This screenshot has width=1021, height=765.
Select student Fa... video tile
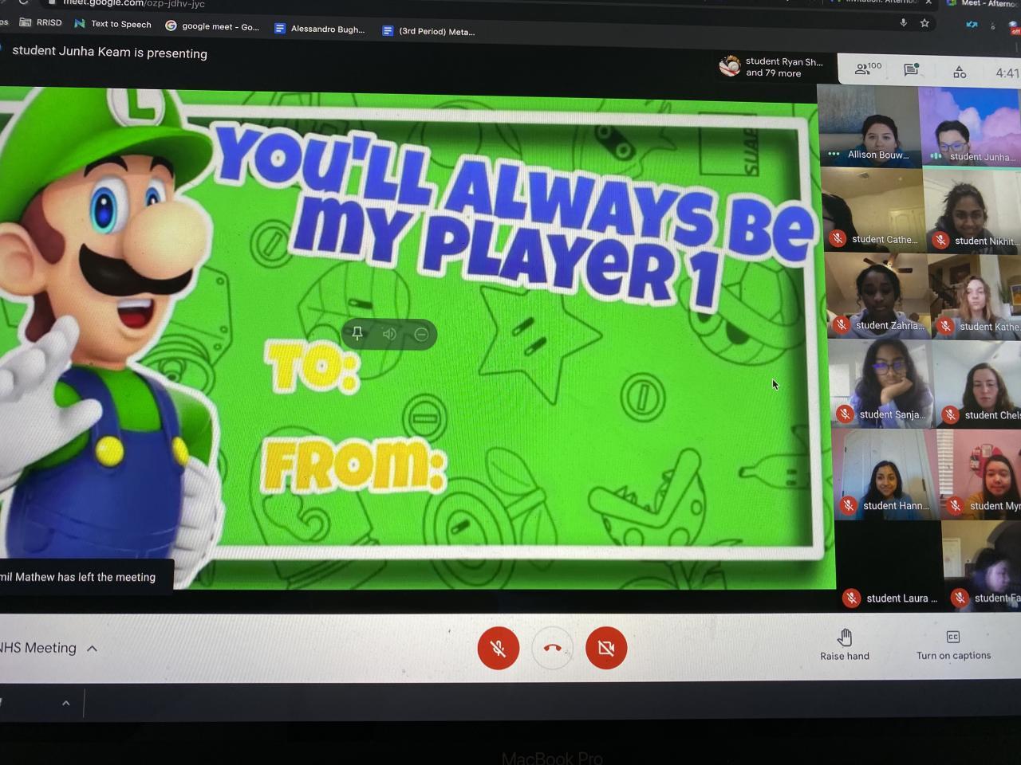click(x=982, y=567)
